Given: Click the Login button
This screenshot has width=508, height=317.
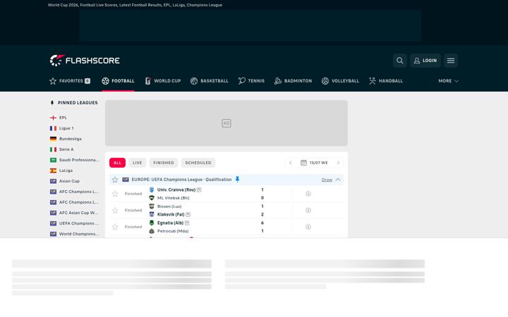Looking at the screenshot, I should (425, 61).
